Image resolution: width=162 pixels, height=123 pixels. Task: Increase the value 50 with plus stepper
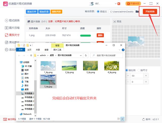coord(146,76)
